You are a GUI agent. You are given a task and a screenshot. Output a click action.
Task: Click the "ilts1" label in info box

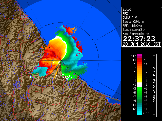tap(127, 10)
